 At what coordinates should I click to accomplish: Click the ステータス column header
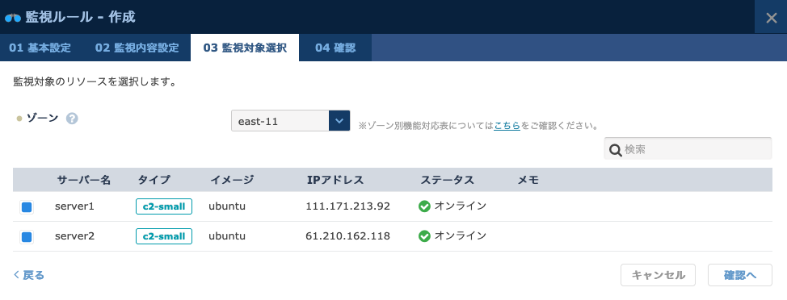(447, 180)
